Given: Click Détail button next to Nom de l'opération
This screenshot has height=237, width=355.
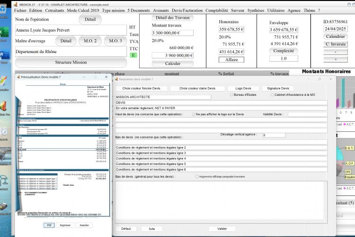Looking at the screenshot, I should point(90,19).
